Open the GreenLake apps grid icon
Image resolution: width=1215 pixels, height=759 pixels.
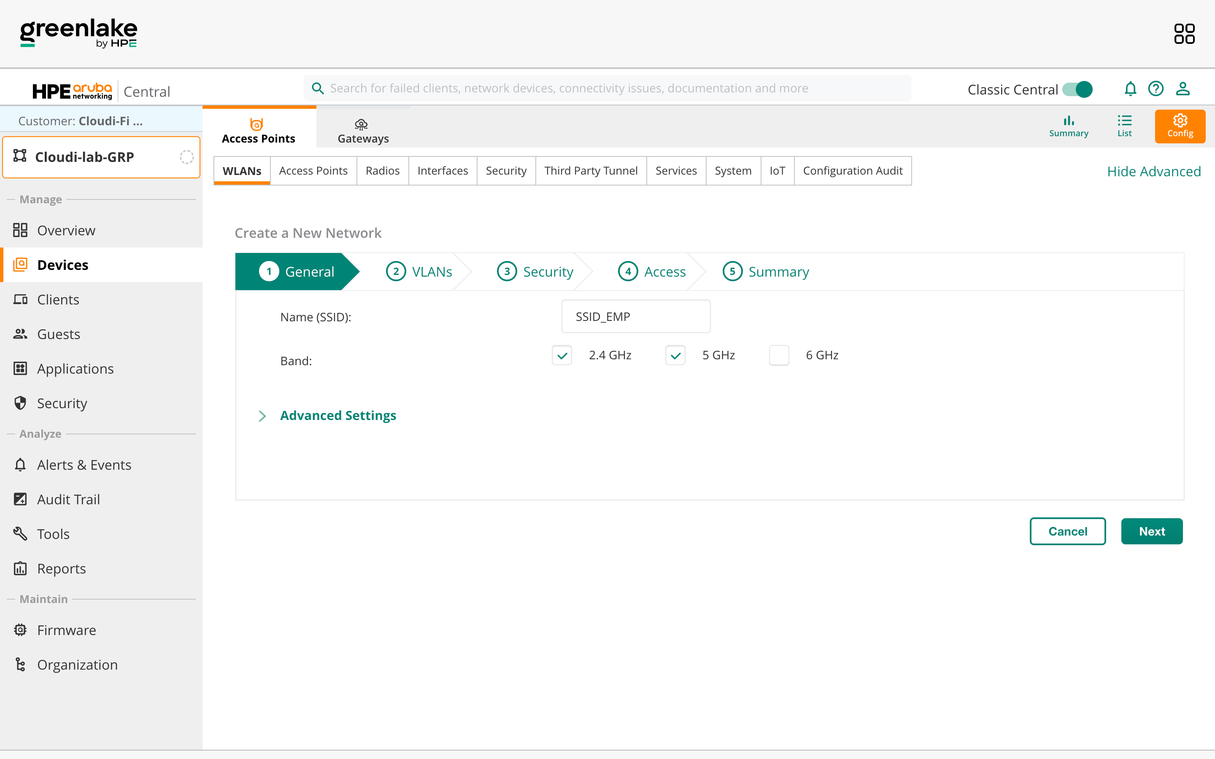point(1184,34)
